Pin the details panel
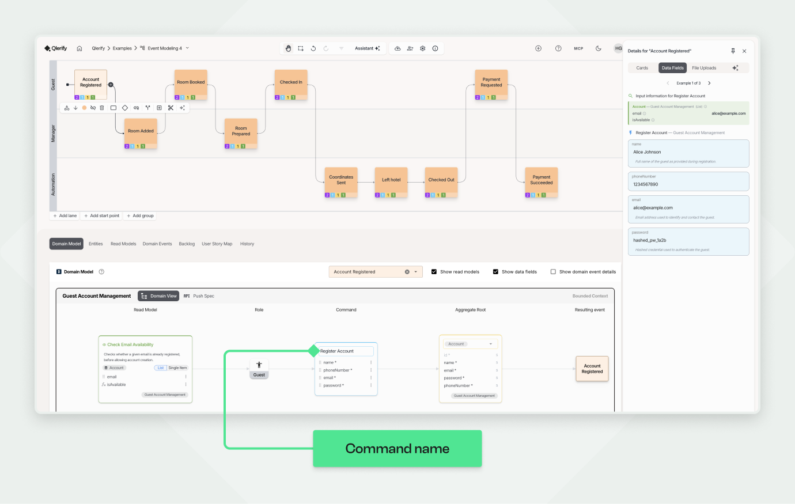 [x=733, y=51]
